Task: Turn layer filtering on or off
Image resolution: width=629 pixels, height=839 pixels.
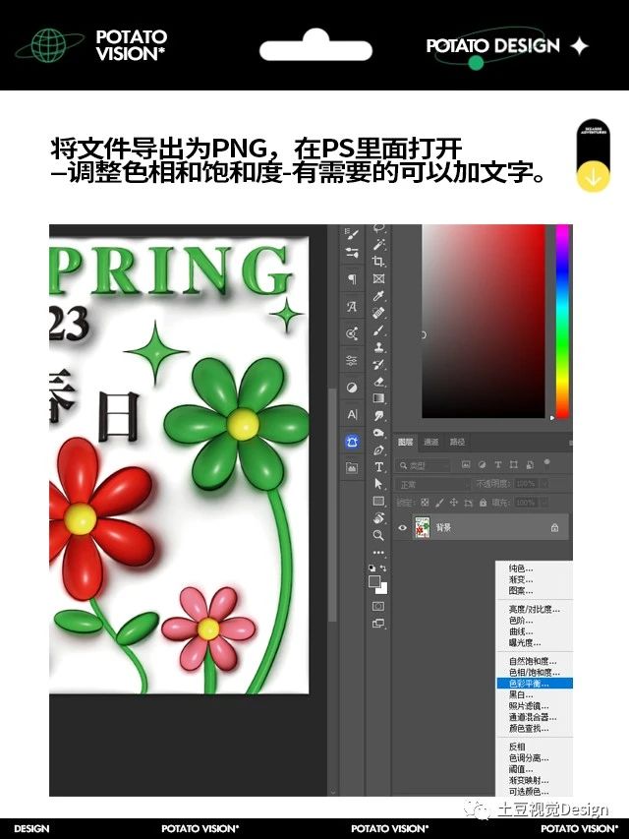Action: pos(546,461)
